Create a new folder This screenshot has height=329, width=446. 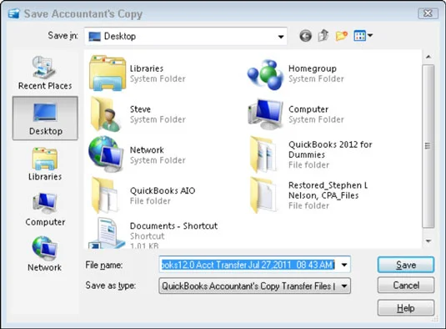[x=341, y=36]
